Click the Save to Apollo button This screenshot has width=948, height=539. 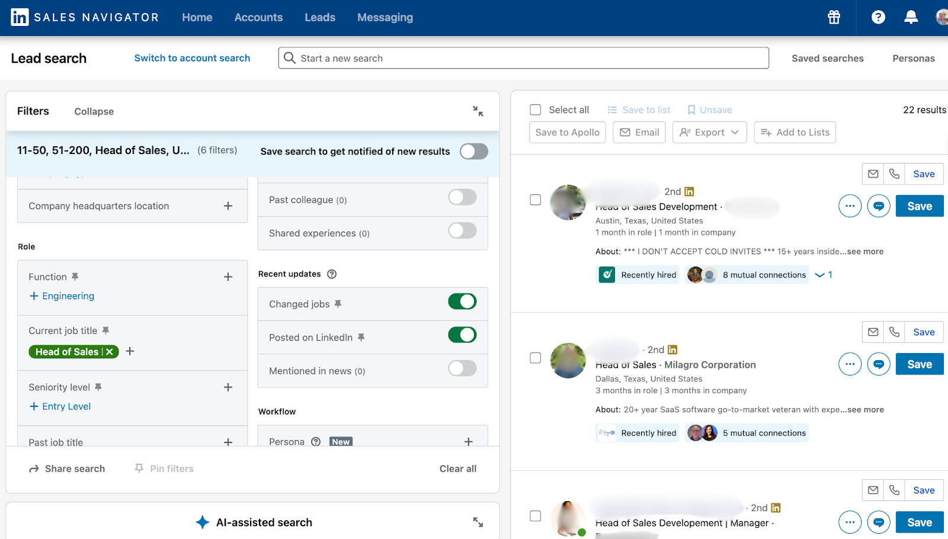point(568,132)
